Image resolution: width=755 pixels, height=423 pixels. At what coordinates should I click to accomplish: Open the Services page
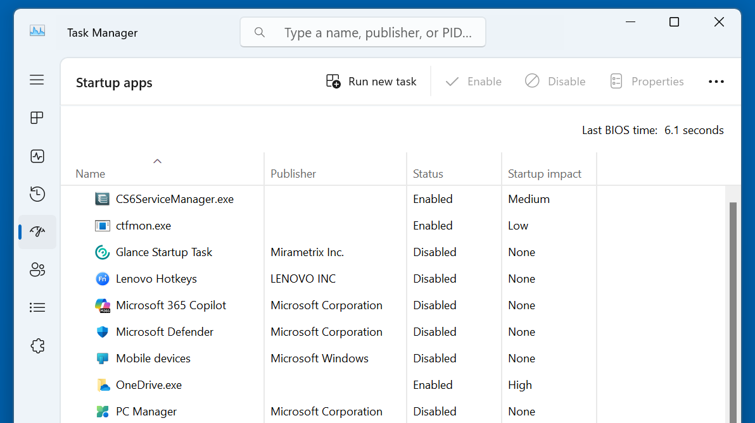coord(37,345)
